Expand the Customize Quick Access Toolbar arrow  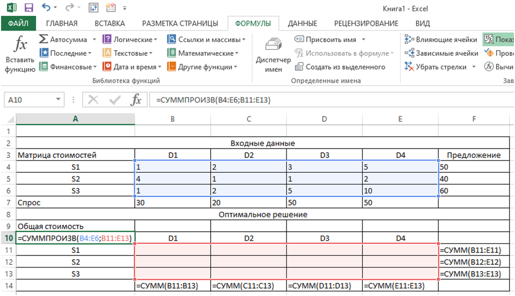125,8
